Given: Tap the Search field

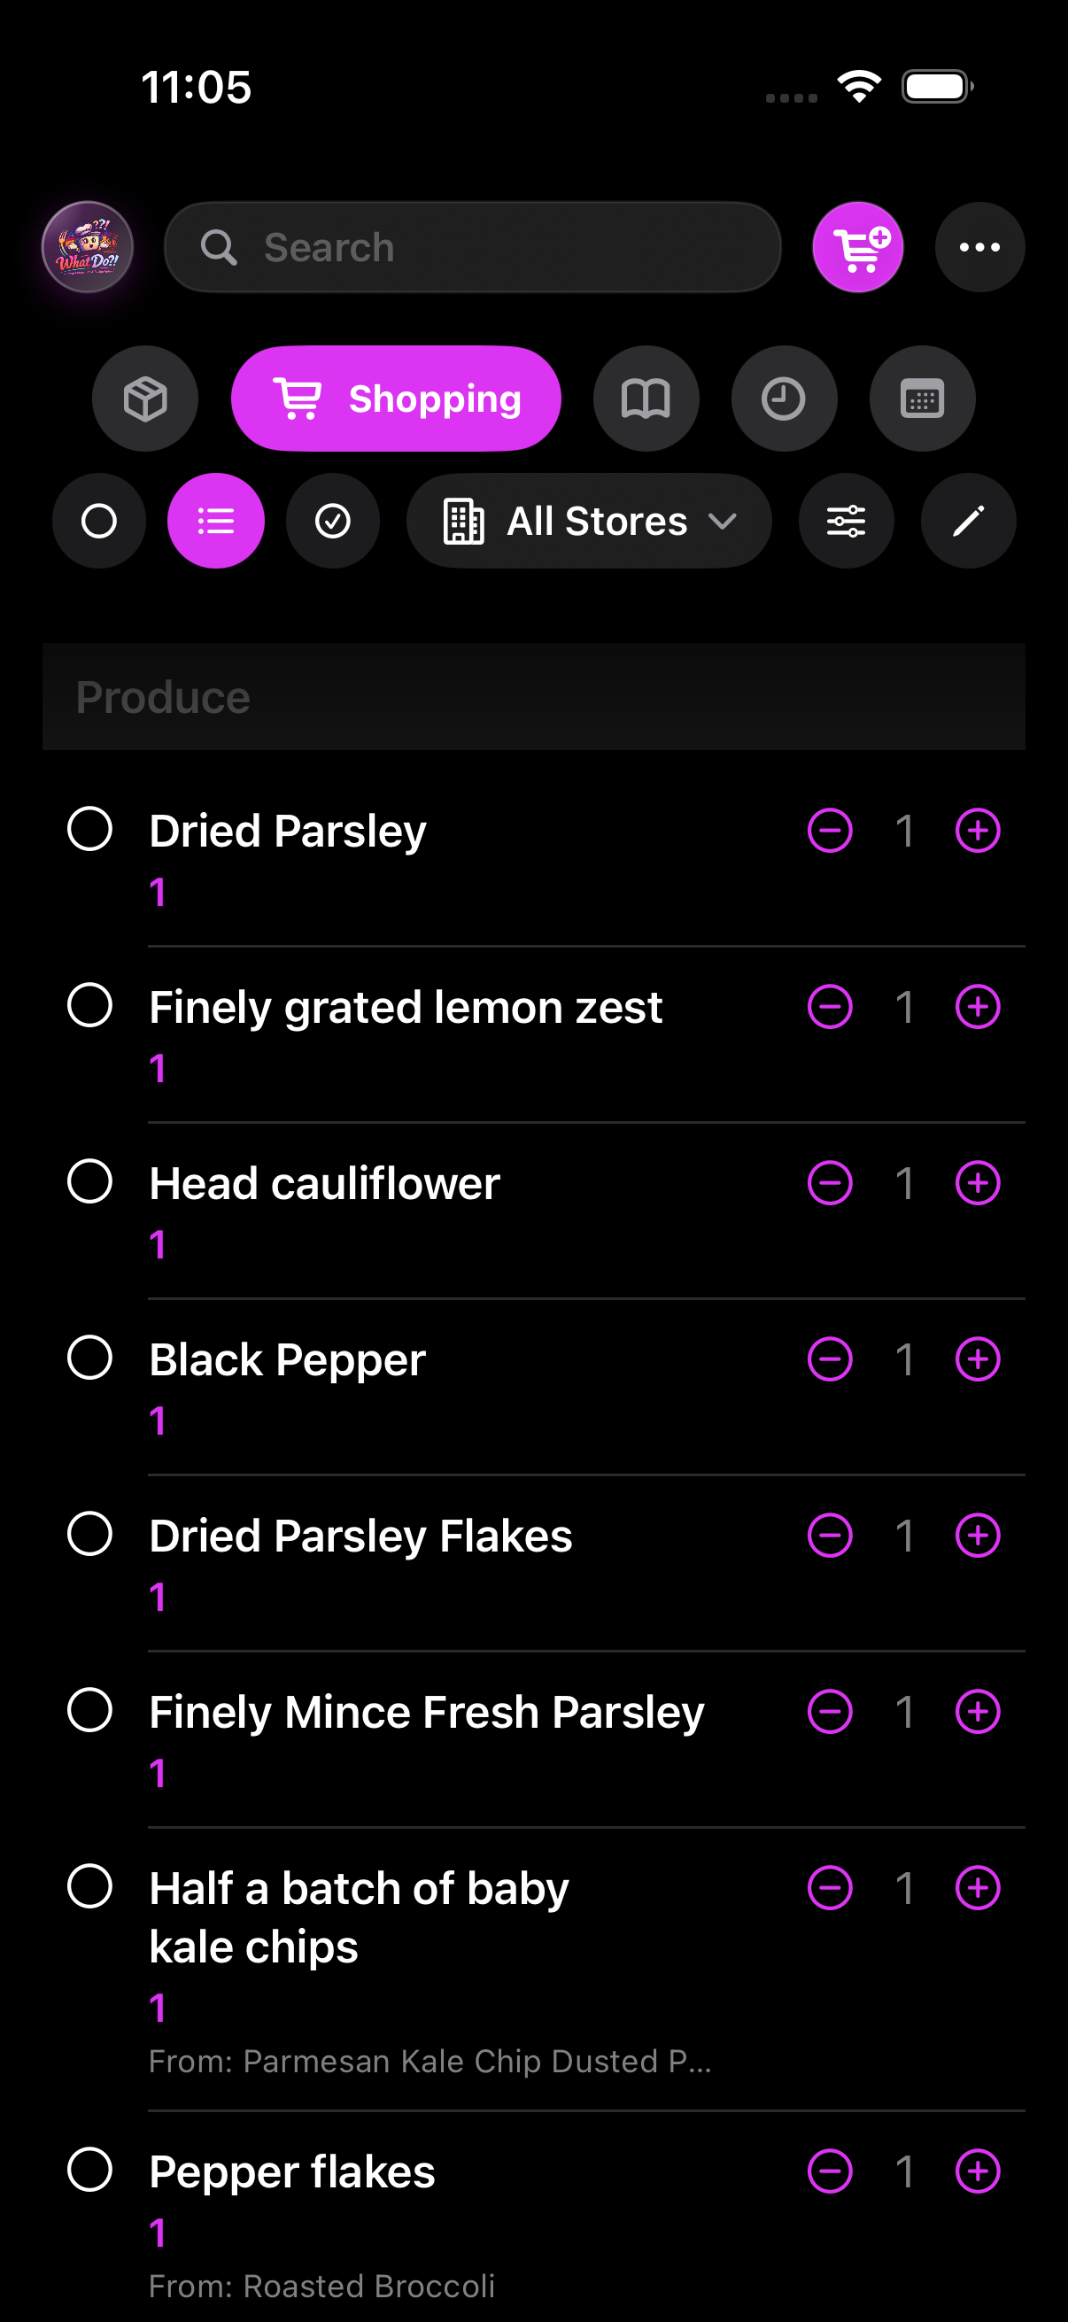Looking at the screenshot, I should pyautogui.click(x=471, y=246).
